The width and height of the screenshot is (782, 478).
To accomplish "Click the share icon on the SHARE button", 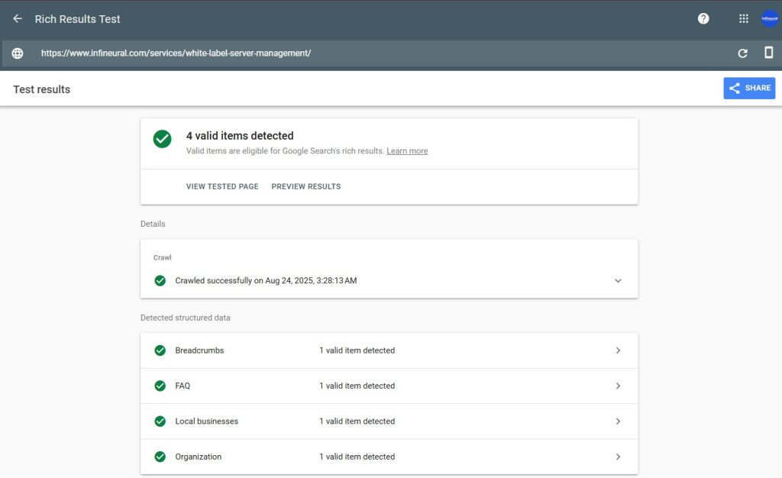I will (734, 88).
